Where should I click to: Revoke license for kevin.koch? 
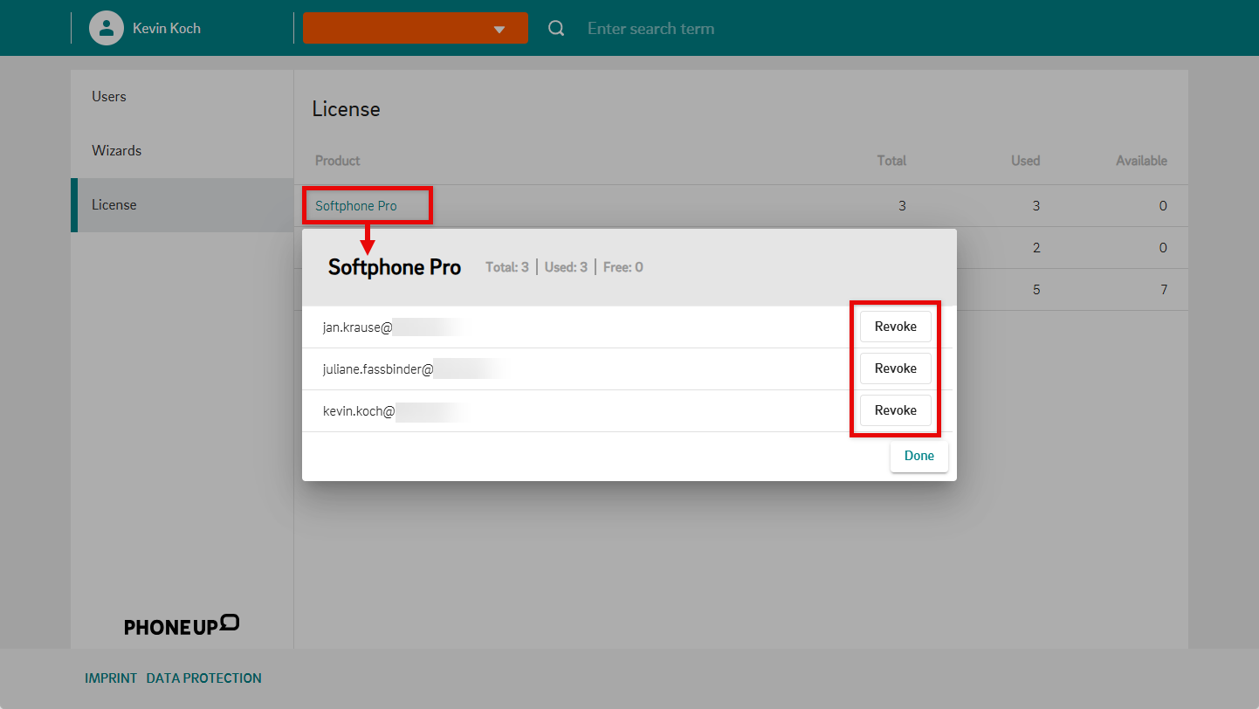coord(895,410)
